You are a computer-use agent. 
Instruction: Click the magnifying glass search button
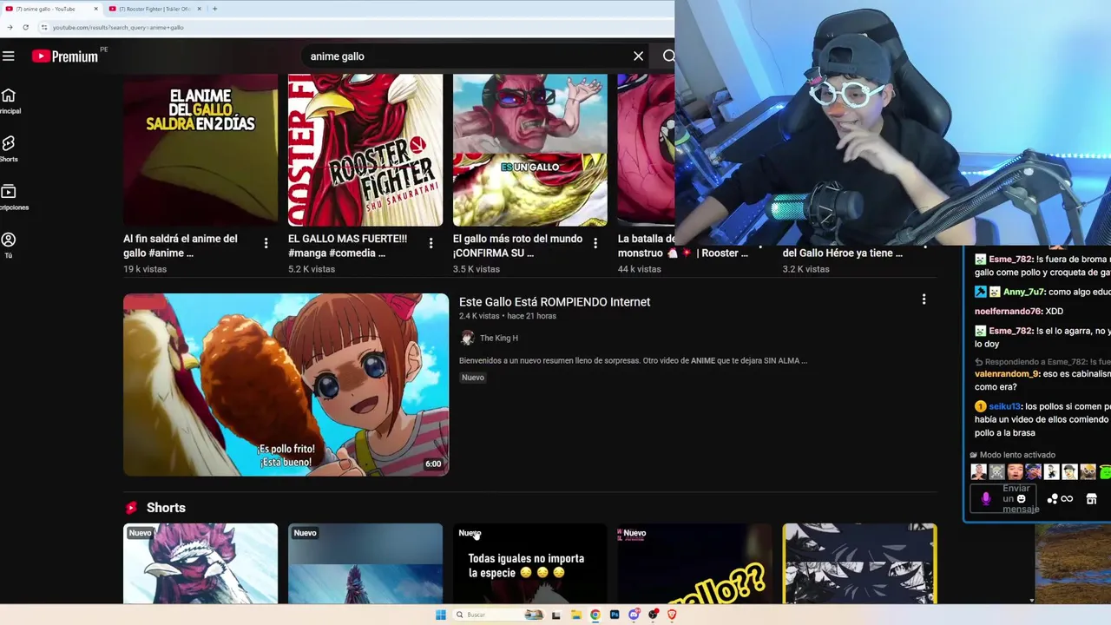coord(668,56)
